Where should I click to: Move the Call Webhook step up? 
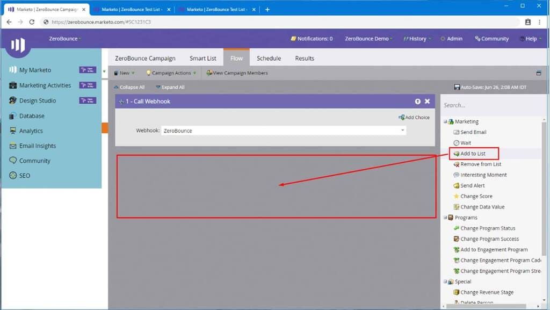coord(417,102)
